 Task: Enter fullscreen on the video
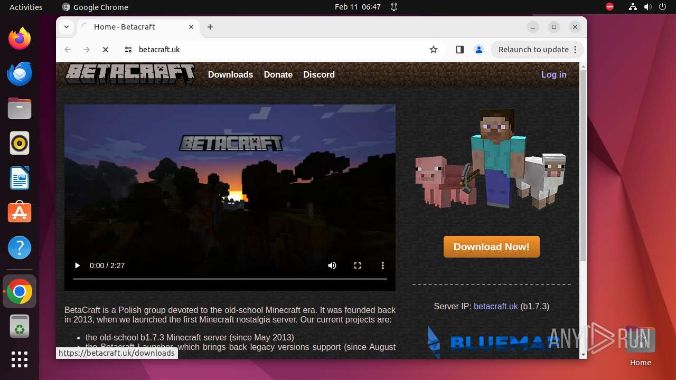(x=358, y=265)
